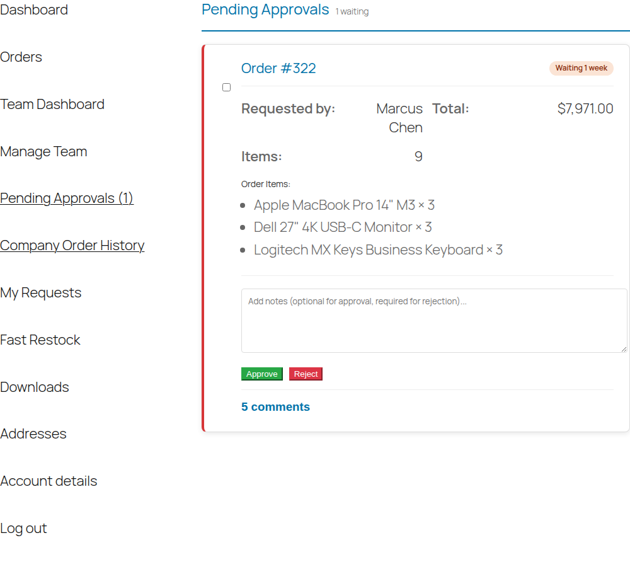The width and height of the screenshot is (630, 579).
Task: Open Order #322 link
Action: 278,68
